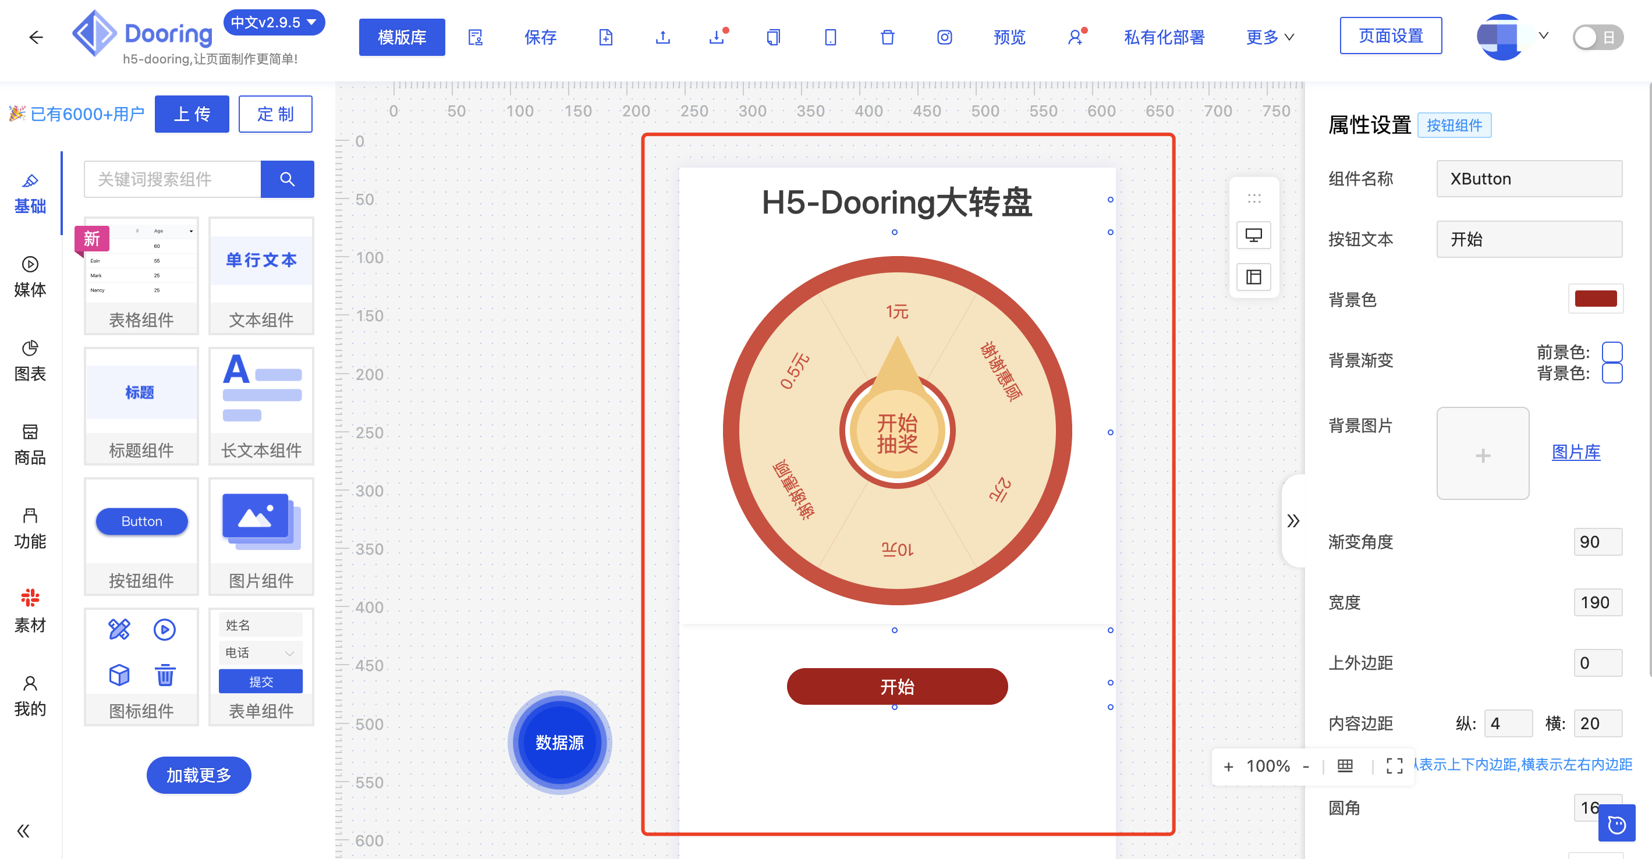Screen dimensions: 1652x859
Task: Click the 模版库 button
Action: pyautogui.click(x=402, y=37)
